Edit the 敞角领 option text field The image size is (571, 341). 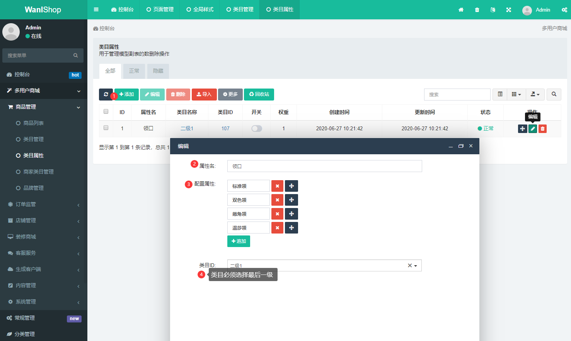click(x=249, y=214)
